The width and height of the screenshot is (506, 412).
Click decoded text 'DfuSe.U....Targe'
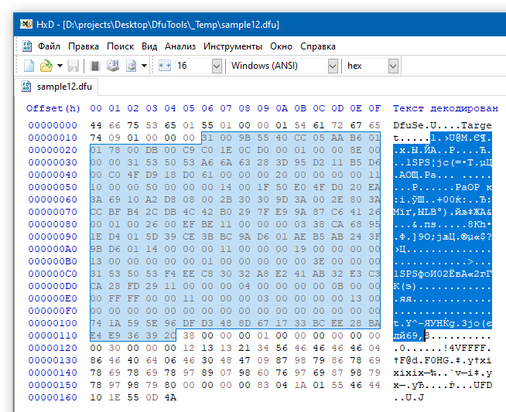click(443, 125)
